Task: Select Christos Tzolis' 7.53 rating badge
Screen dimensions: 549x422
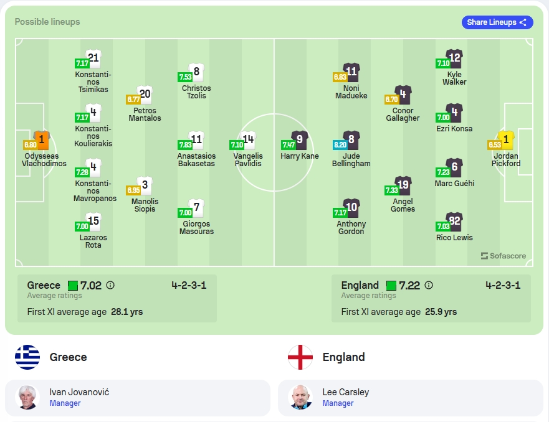Action: (185, 77)
